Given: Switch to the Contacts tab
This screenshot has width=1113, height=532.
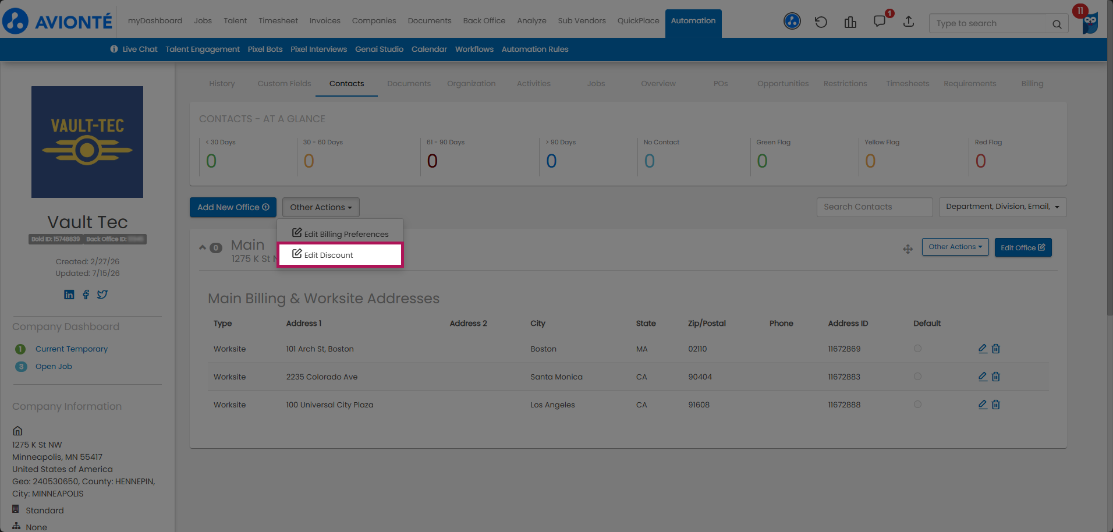Looking at the screenshot, I should point(346,83).
